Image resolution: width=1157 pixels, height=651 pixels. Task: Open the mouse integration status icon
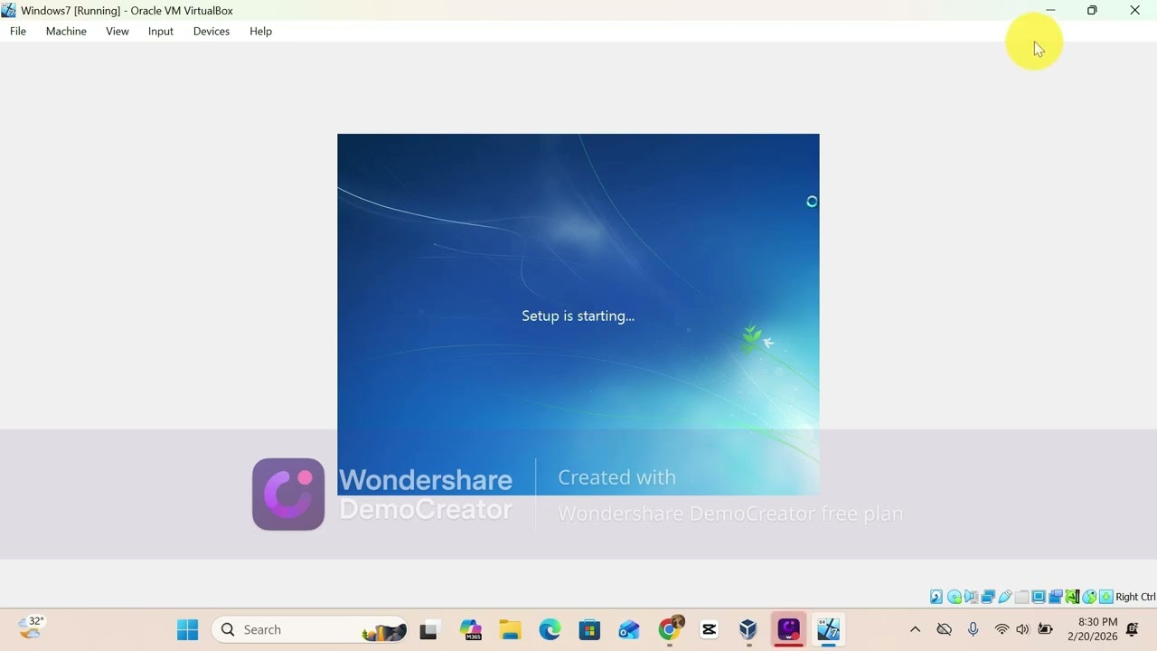[x=1089, y=597]
